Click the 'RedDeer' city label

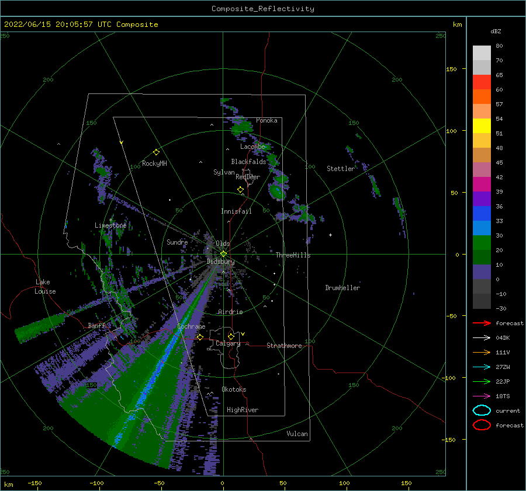pyautogui.click(x=248, y=177)
